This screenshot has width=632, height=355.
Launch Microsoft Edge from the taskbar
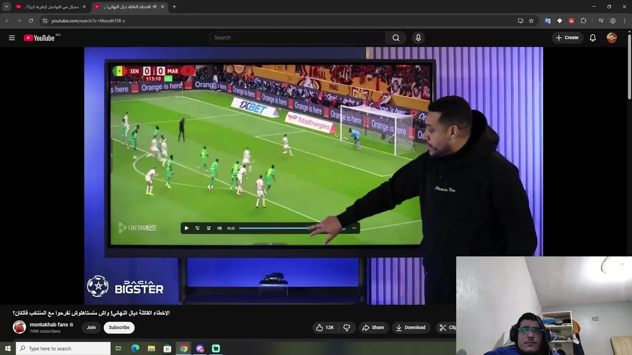135,349
